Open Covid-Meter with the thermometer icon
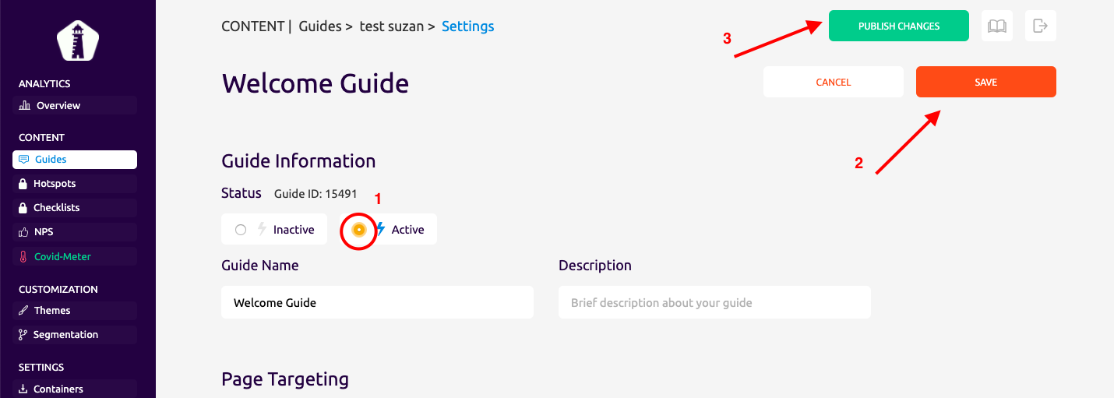Screen dimensions: 1114x398 coord(75,256)
